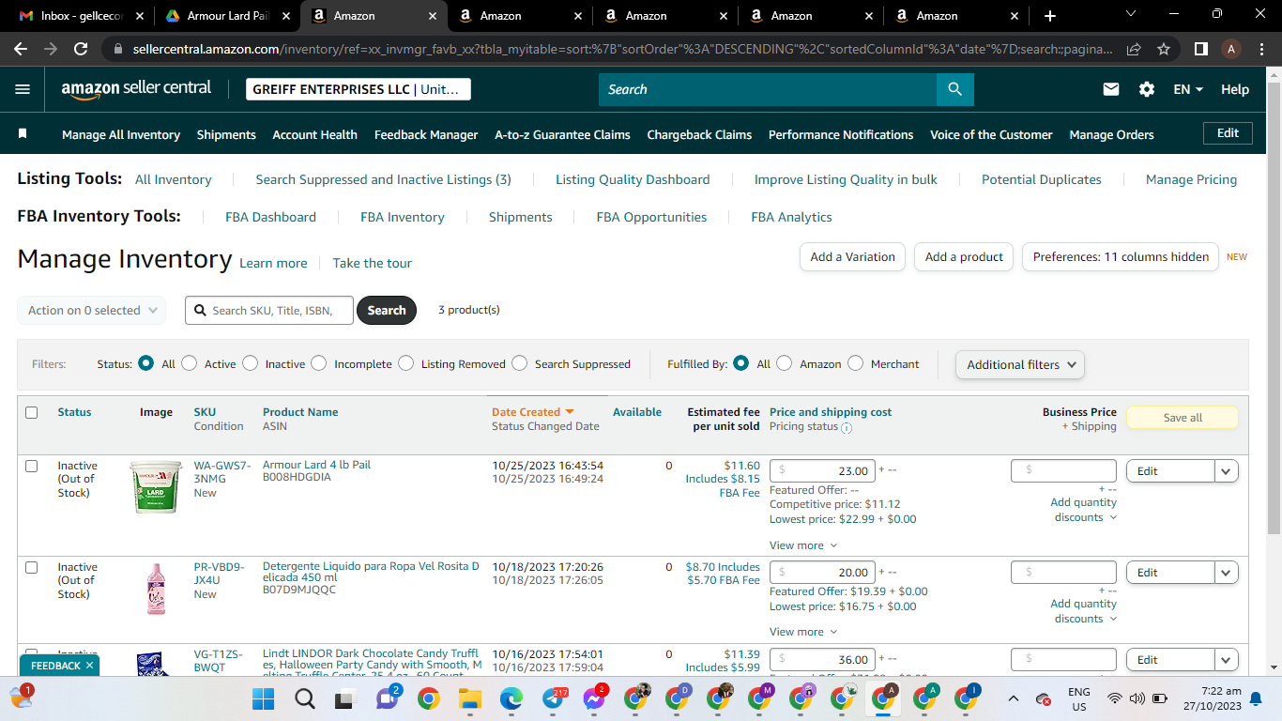This screenshot has width=1282, height=721.
Task: Open the Chrome tab search chevron
Action: (1130, 14)
